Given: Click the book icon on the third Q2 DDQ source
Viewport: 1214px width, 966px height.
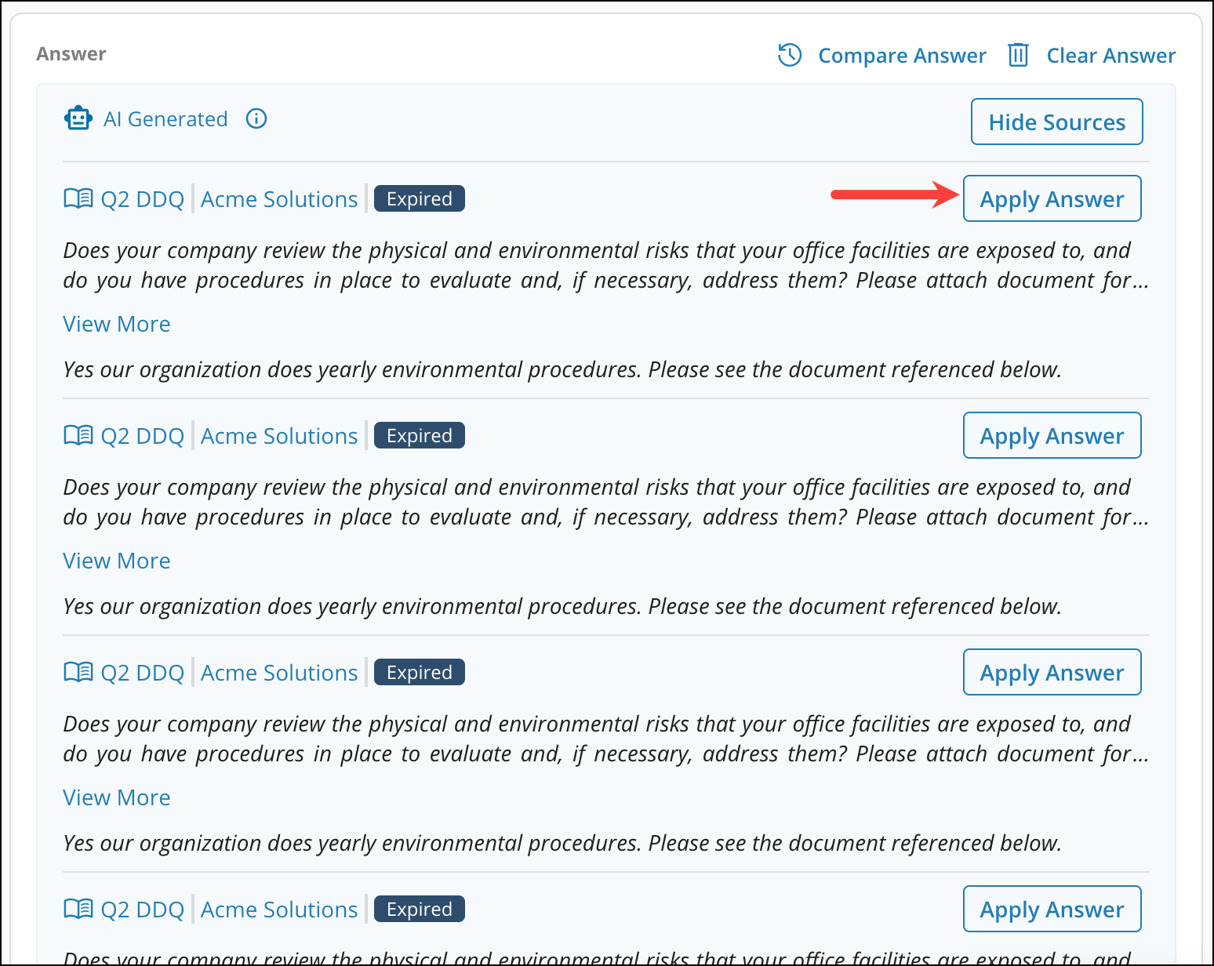Looking at the screenshot, I should (78, 672).
